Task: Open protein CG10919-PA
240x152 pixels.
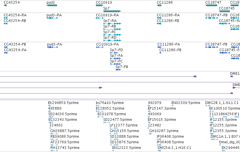Action: [107, 44]
